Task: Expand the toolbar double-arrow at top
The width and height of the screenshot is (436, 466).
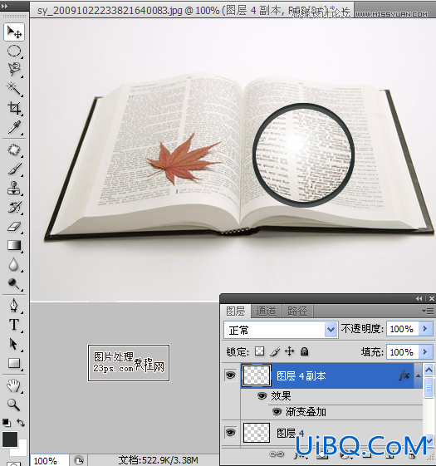Action: tap(5, 6)
